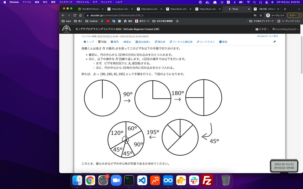
Task: Click the Chrome home icon
Action: point(80,15)
